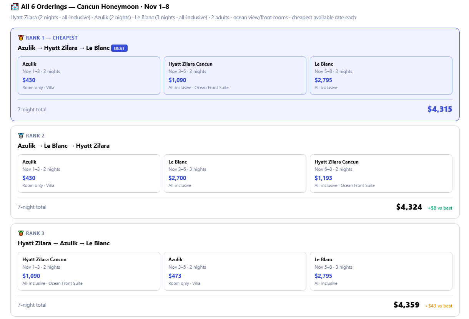Click the silver medal icon next to Rank 2
Screen dimensions: 469x319
click(x=21, y=136)
